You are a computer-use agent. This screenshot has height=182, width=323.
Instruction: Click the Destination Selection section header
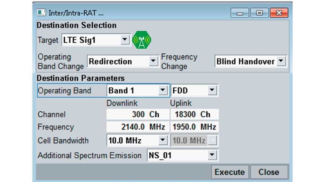(x=76, y=25)
